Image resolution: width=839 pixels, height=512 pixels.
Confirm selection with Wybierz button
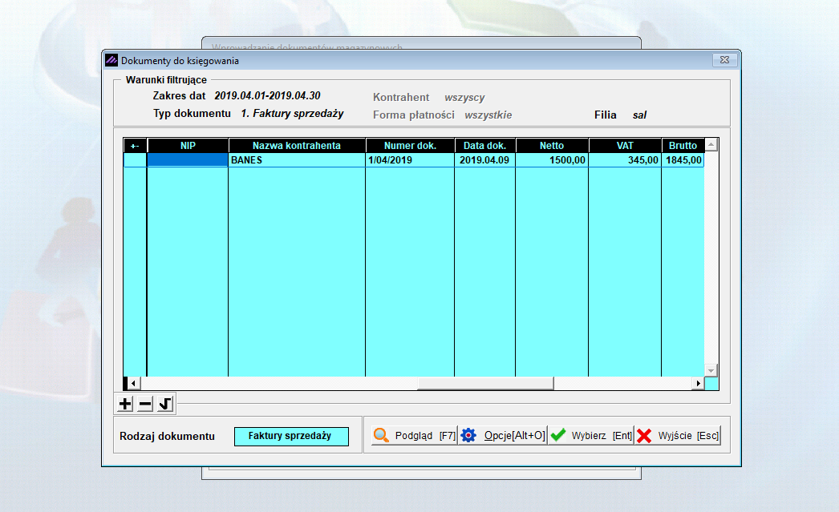click(x=590, y=436)
